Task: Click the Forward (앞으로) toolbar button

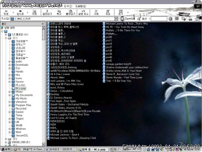Action: coord(20,12)
